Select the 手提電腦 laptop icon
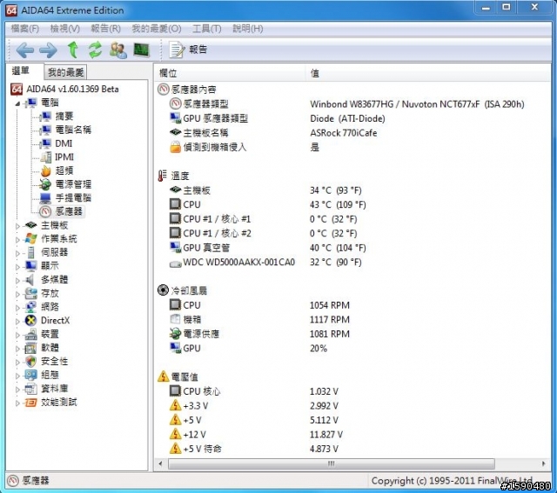The width and height of the screenshot is (557, 493). 45,197
